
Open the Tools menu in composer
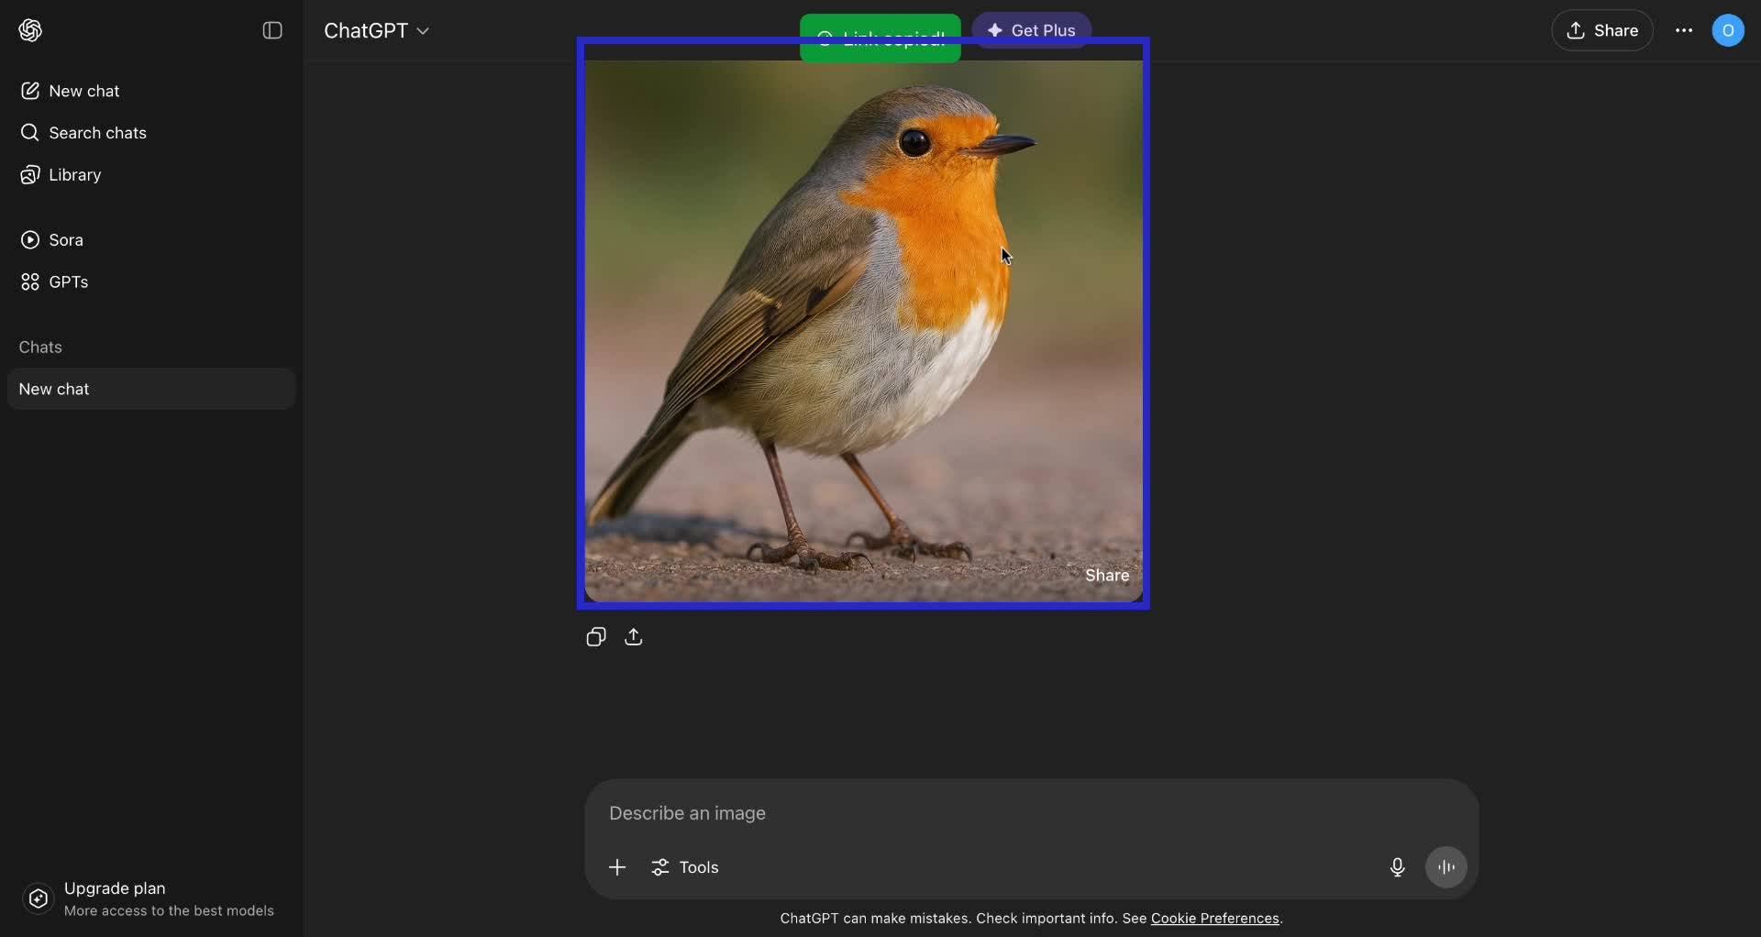coord(684,866)
